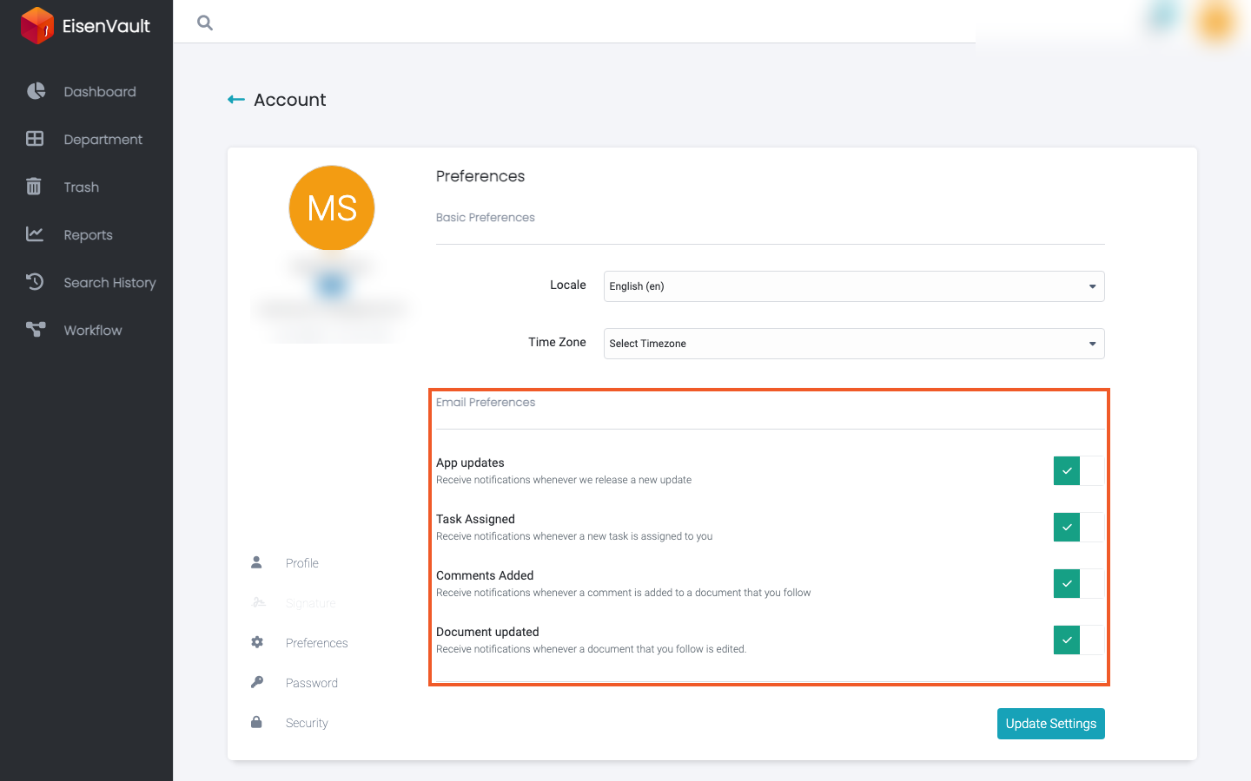Viewport: 1251px width, 781px height.
Task: Click the Dashboard pie chart icon
Action: tap(36, 91)
